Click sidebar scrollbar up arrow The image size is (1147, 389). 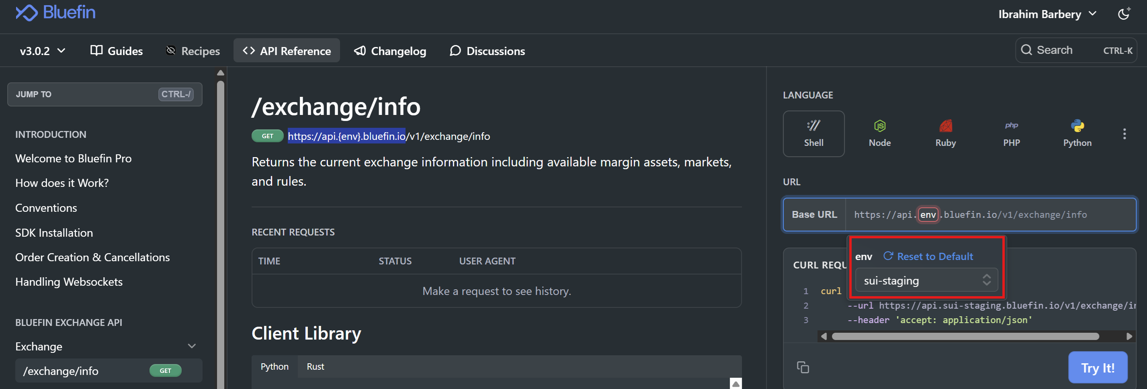(x=220, y=73)
